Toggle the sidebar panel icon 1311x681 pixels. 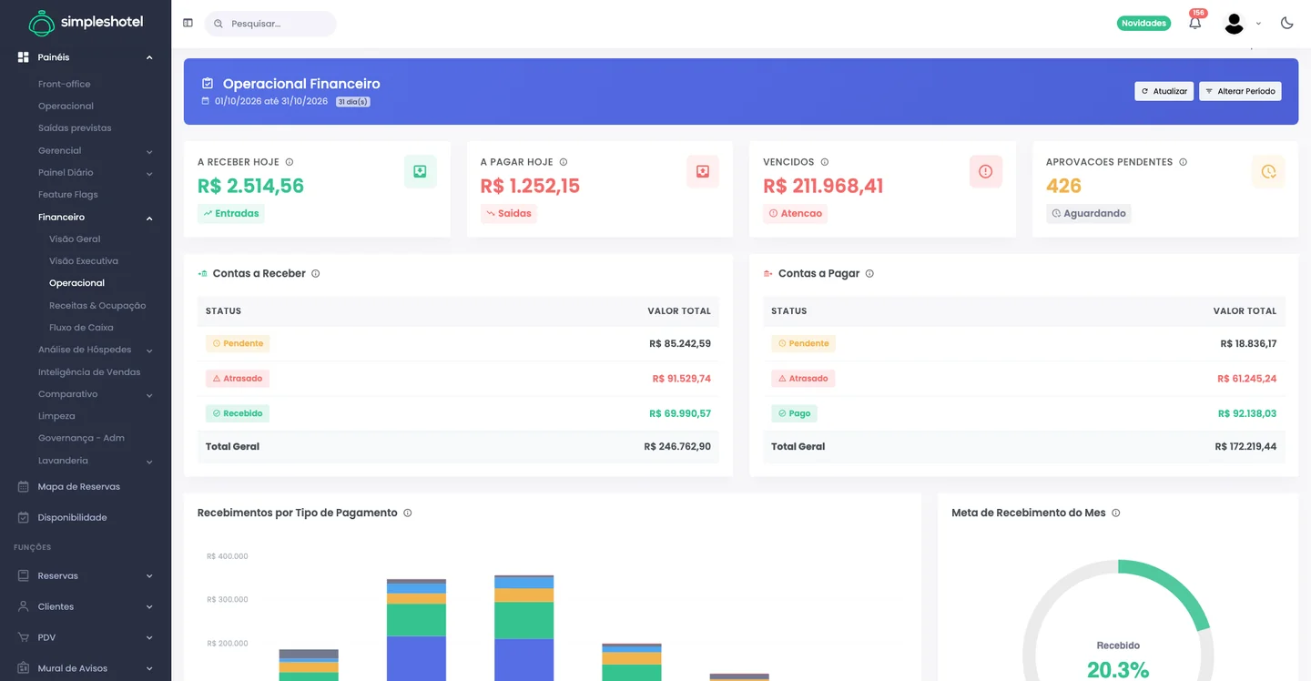(188, 23)
